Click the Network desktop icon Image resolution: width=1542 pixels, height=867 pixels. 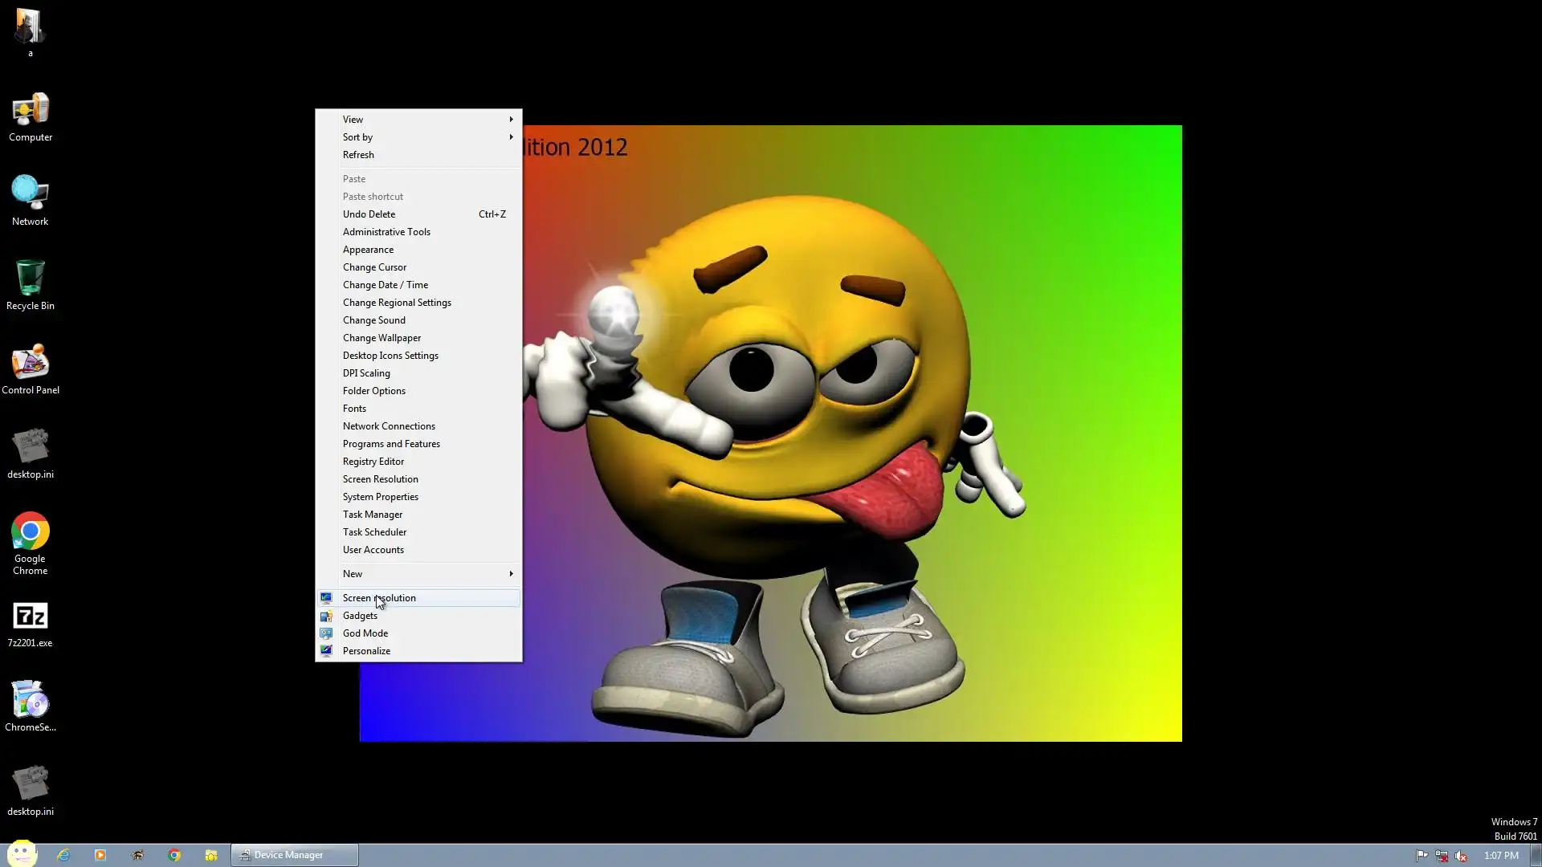pos(31,197)
